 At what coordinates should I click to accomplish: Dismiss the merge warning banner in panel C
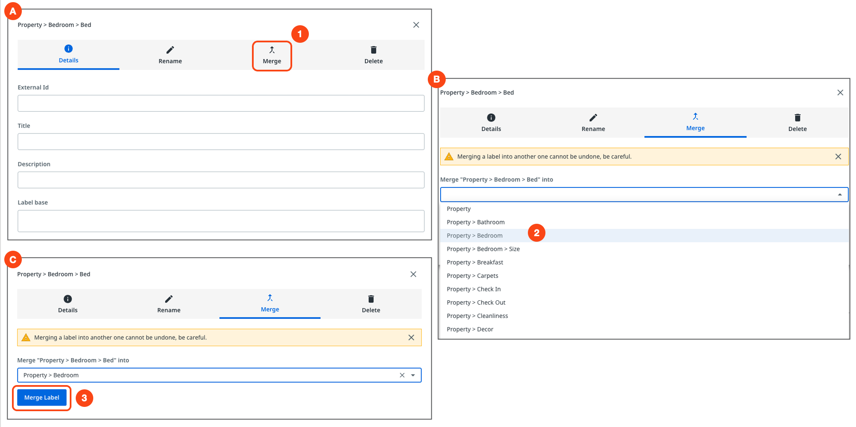click(x=411, y=338)
